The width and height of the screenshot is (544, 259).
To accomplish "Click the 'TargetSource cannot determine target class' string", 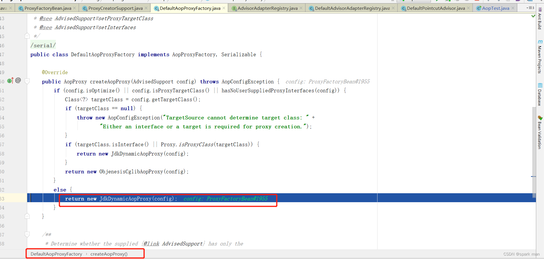I will pyautogui.click(x=235, y=118).
